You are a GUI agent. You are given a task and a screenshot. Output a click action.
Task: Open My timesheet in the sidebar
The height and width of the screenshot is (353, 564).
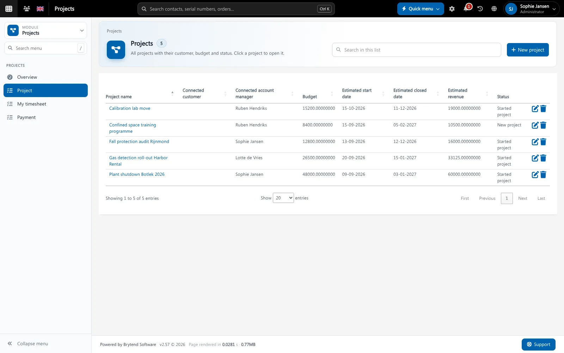tap(45, 104)
